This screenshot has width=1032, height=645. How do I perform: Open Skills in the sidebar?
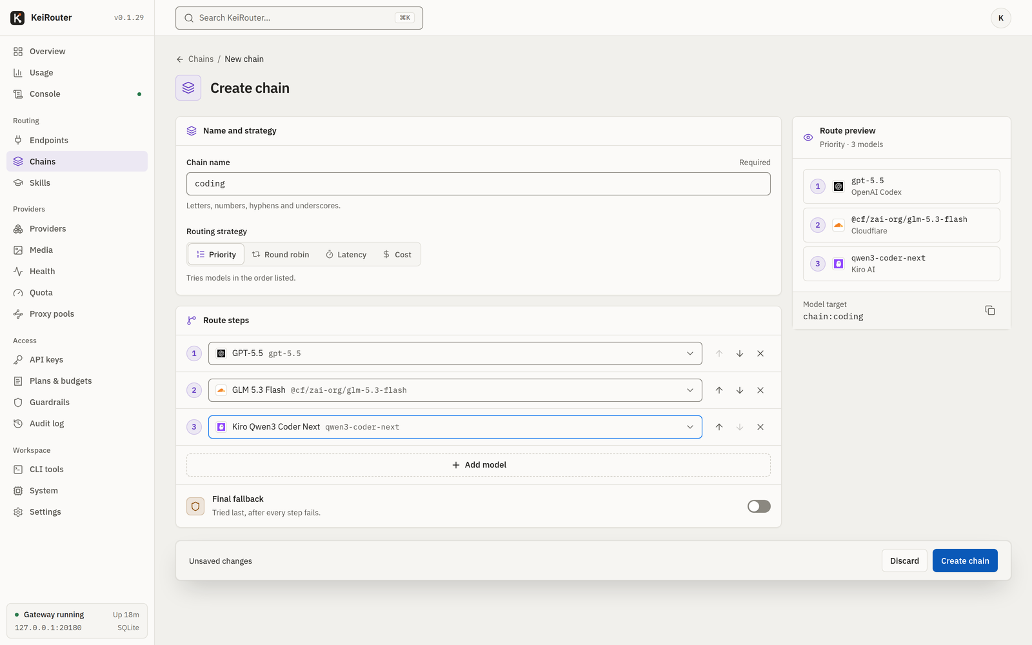[x=77, y=183]
